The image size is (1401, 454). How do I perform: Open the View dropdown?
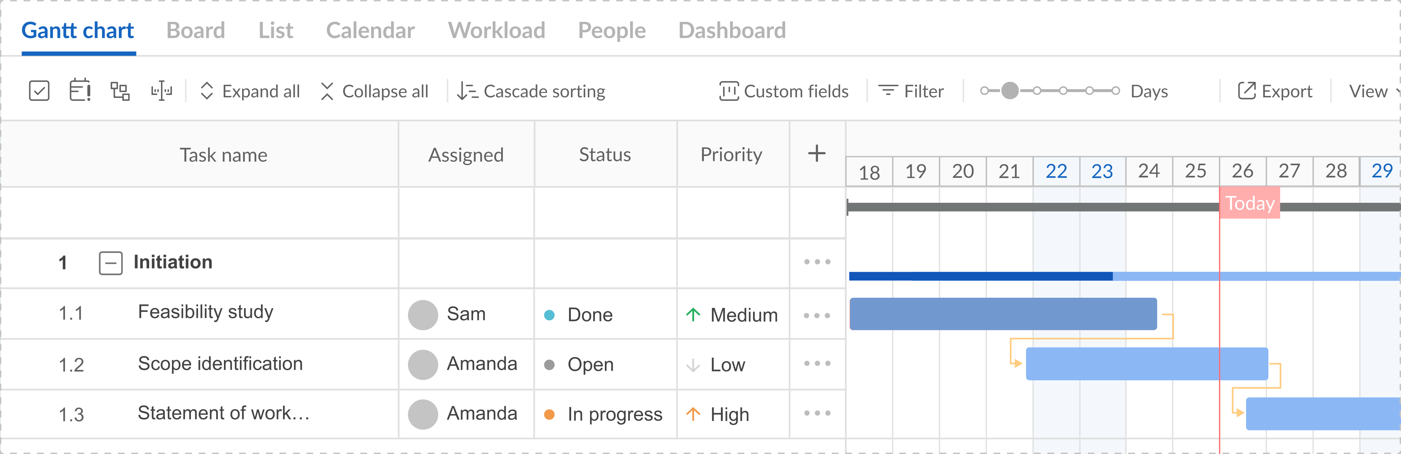[x=1374, y=91]
